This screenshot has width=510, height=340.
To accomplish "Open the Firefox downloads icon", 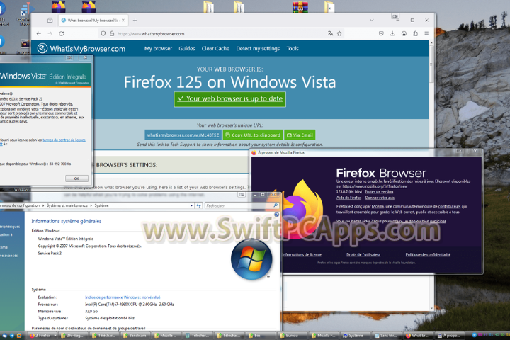I will tap(392, 33).
